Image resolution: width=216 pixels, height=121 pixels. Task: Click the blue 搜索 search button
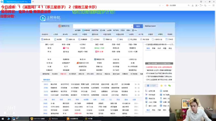(138, 26)
